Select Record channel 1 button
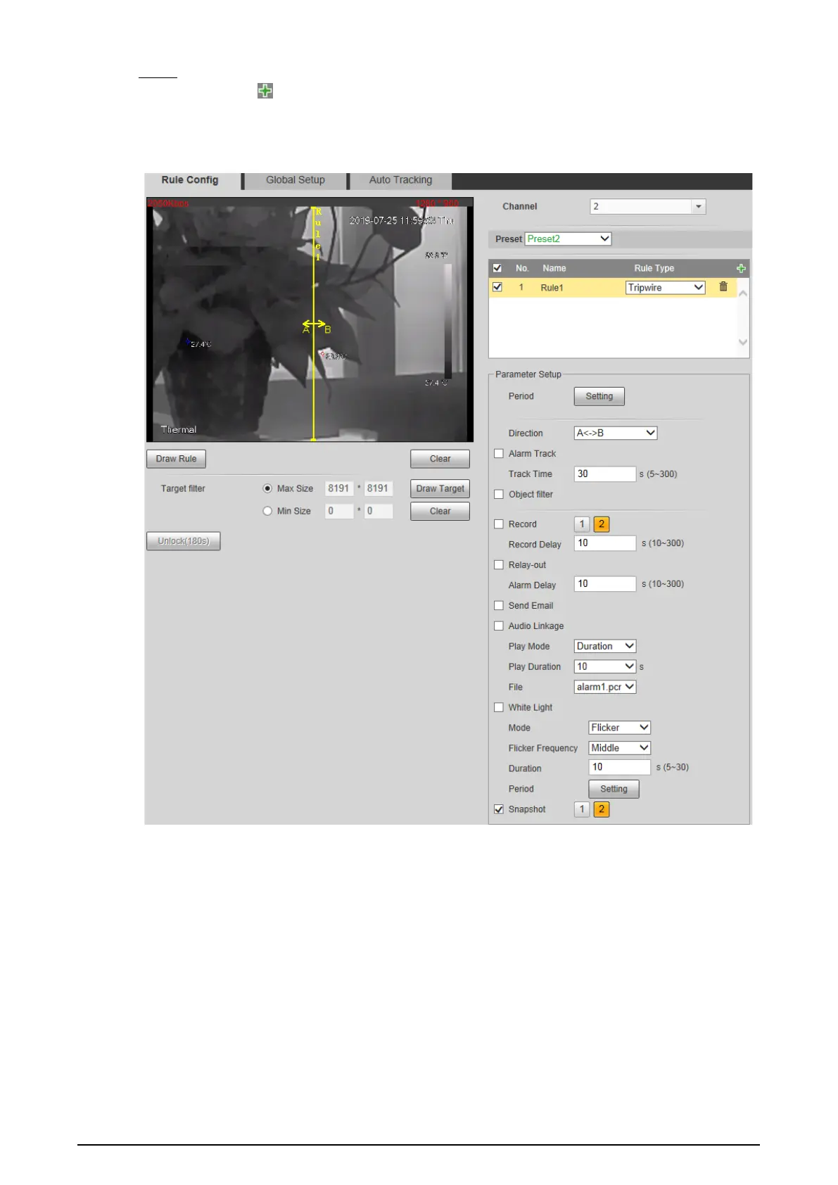838x1185 pixels. (582, 524)
